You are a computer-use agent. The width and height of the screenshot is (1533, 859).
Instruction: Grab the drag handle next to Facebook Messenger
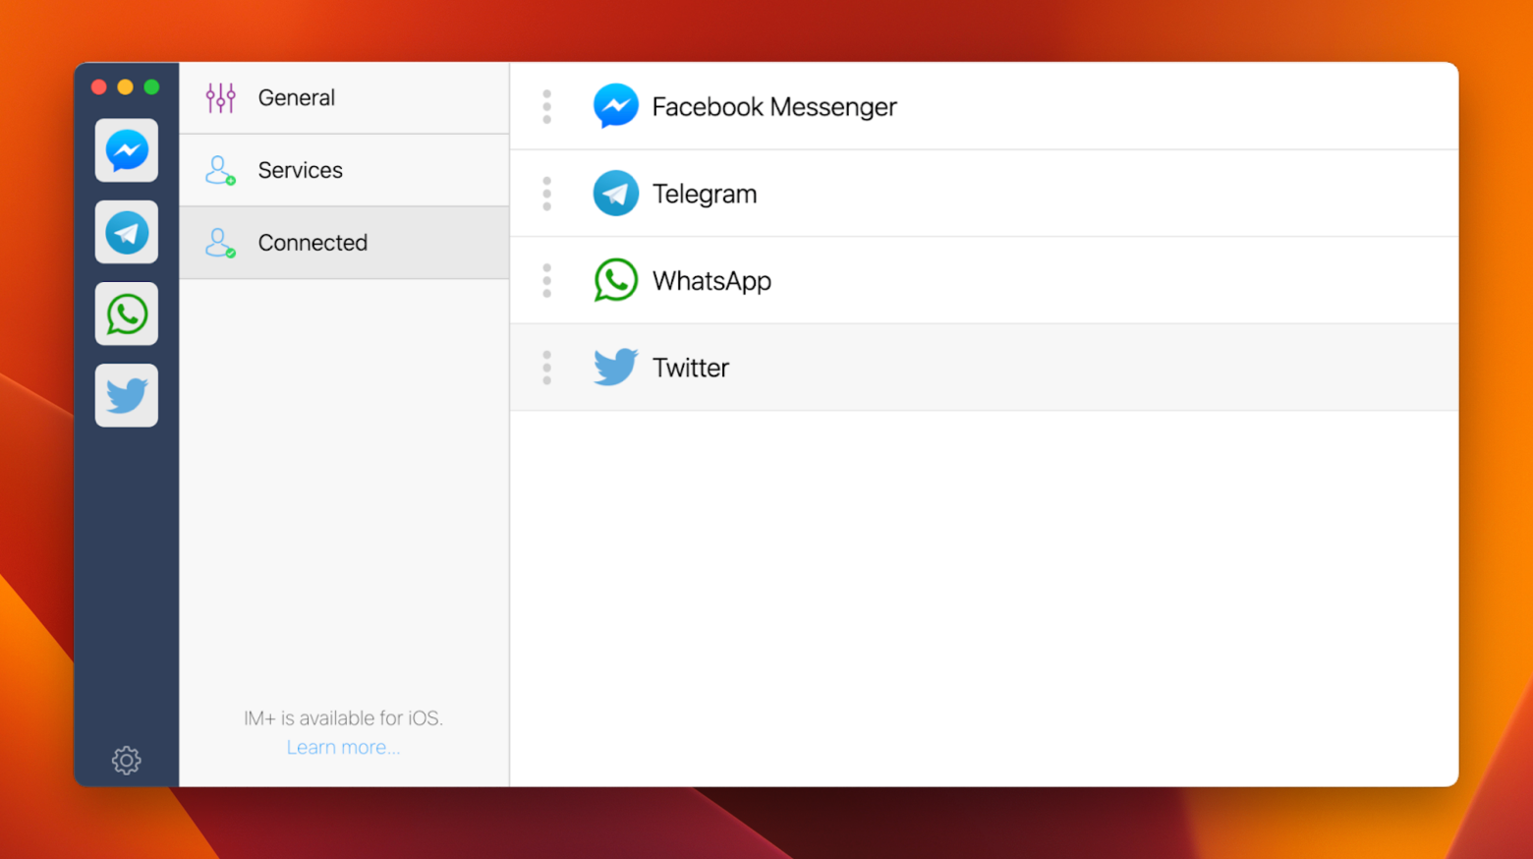click(x=547, y=106)
